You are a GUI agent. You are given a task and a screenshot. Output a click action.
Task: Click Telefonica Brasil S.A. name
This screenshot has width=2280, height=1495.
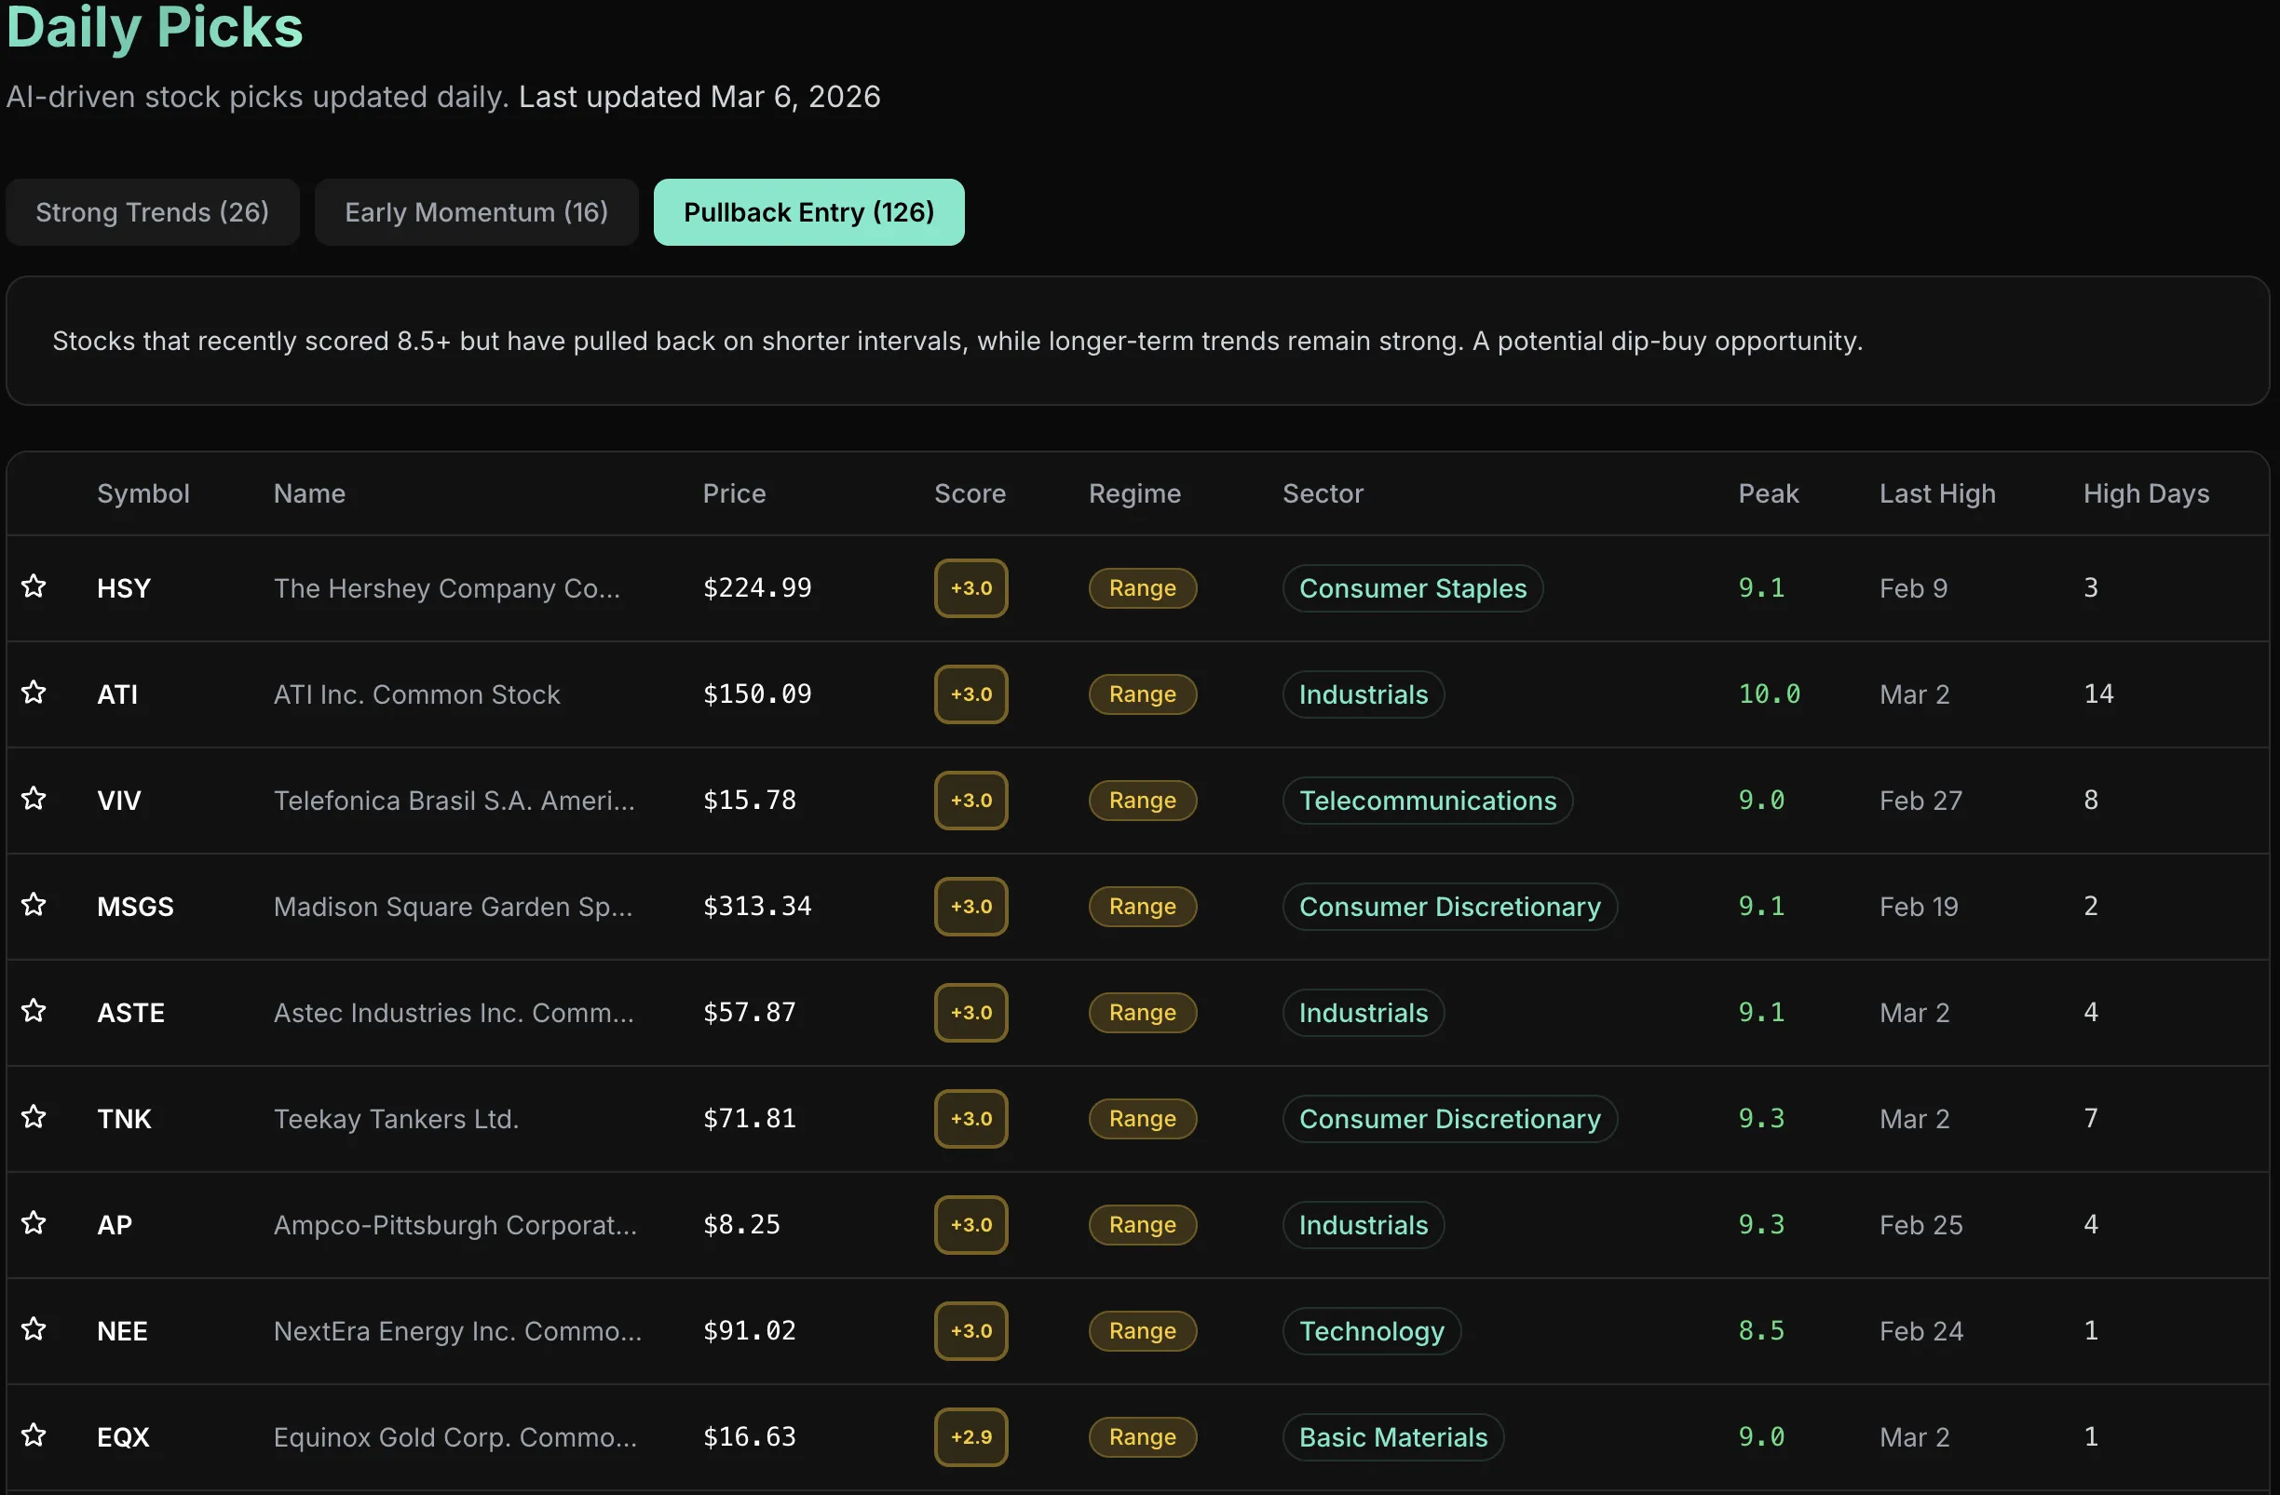455,801
